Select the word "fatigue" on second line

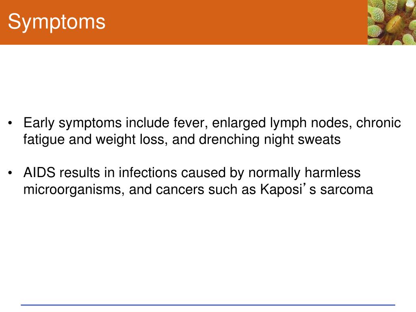(x=44, y=140)
